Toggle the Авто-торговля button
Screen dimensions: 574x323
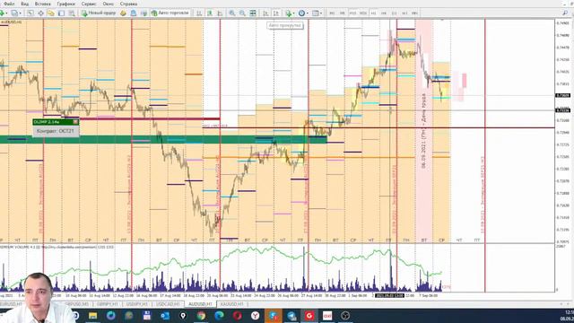(170, 13)
